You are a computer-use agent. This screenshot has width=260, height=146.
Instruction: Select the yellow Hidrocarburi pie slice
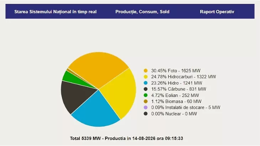point(121,93)
